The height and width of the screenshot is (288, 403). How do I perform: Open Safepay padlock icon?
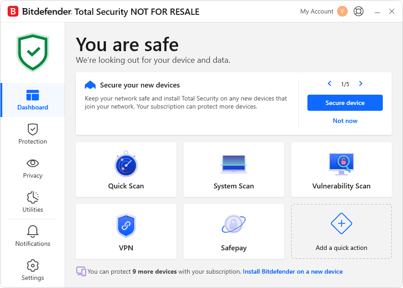(x=233, y=224)
